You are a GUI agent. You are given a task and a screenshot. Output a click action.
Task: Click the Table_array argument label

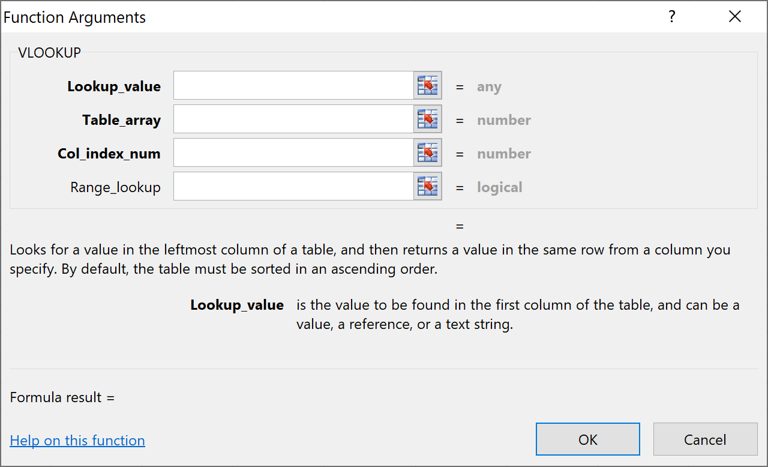coord(122,120)
